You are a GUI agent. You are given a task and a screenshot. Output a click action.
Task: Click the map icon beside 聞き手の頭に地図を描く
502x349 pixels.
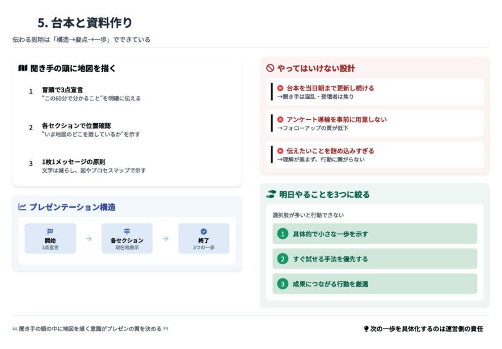click(x=23, y=68)
